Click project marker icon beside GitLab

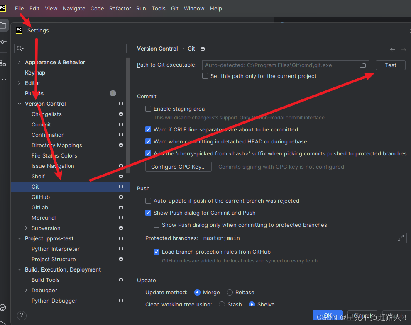click(x=121, y=207)
